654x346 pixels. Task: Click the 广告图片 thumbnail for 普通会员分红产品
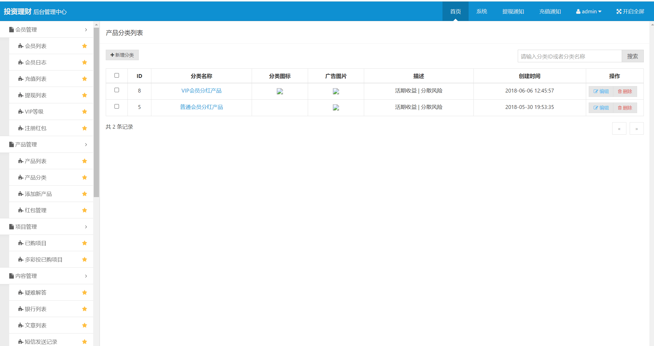pos(336,108)
